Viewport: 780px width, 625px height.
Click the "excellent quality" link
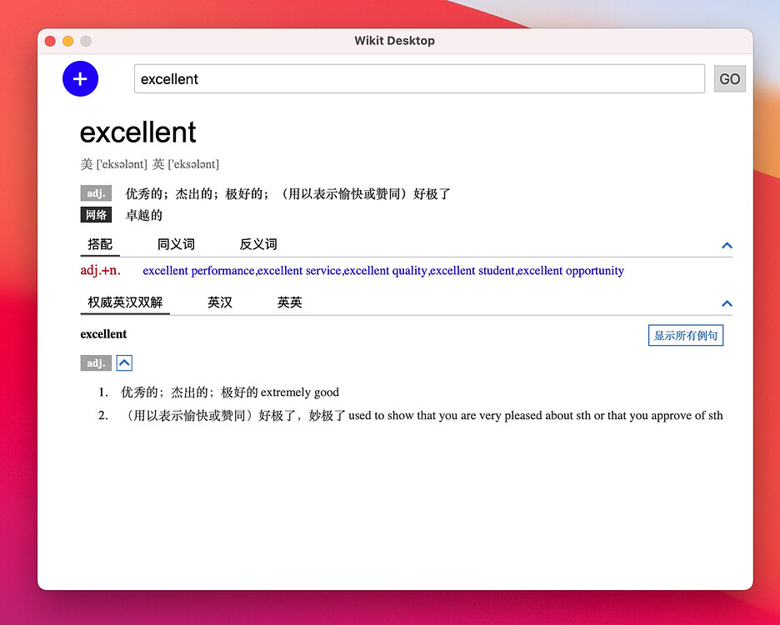(384, 270)
